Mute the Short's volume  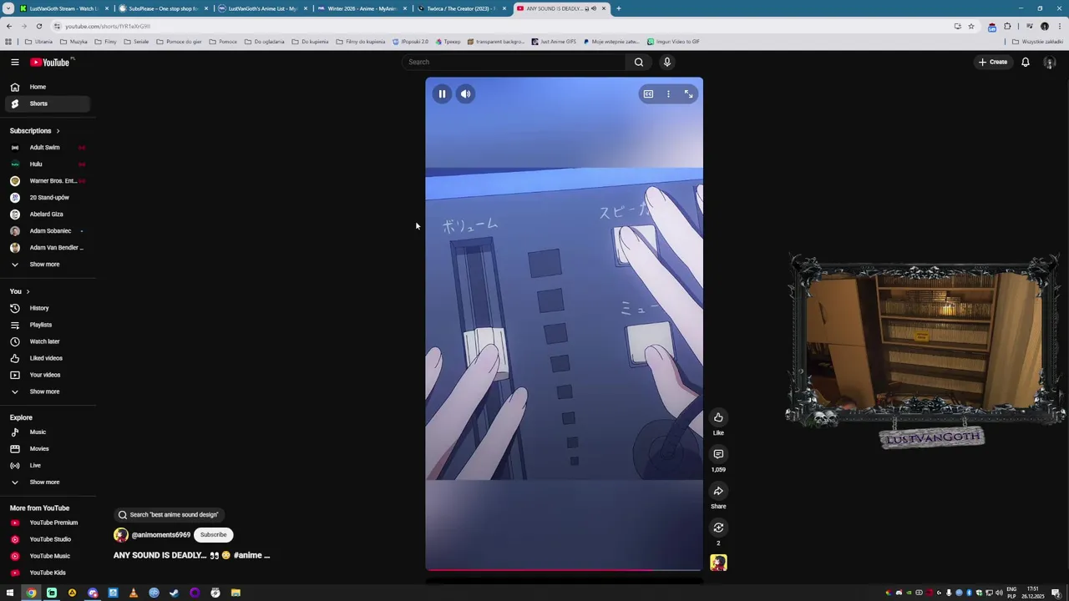pyautogui.click(x=465, y=93)
